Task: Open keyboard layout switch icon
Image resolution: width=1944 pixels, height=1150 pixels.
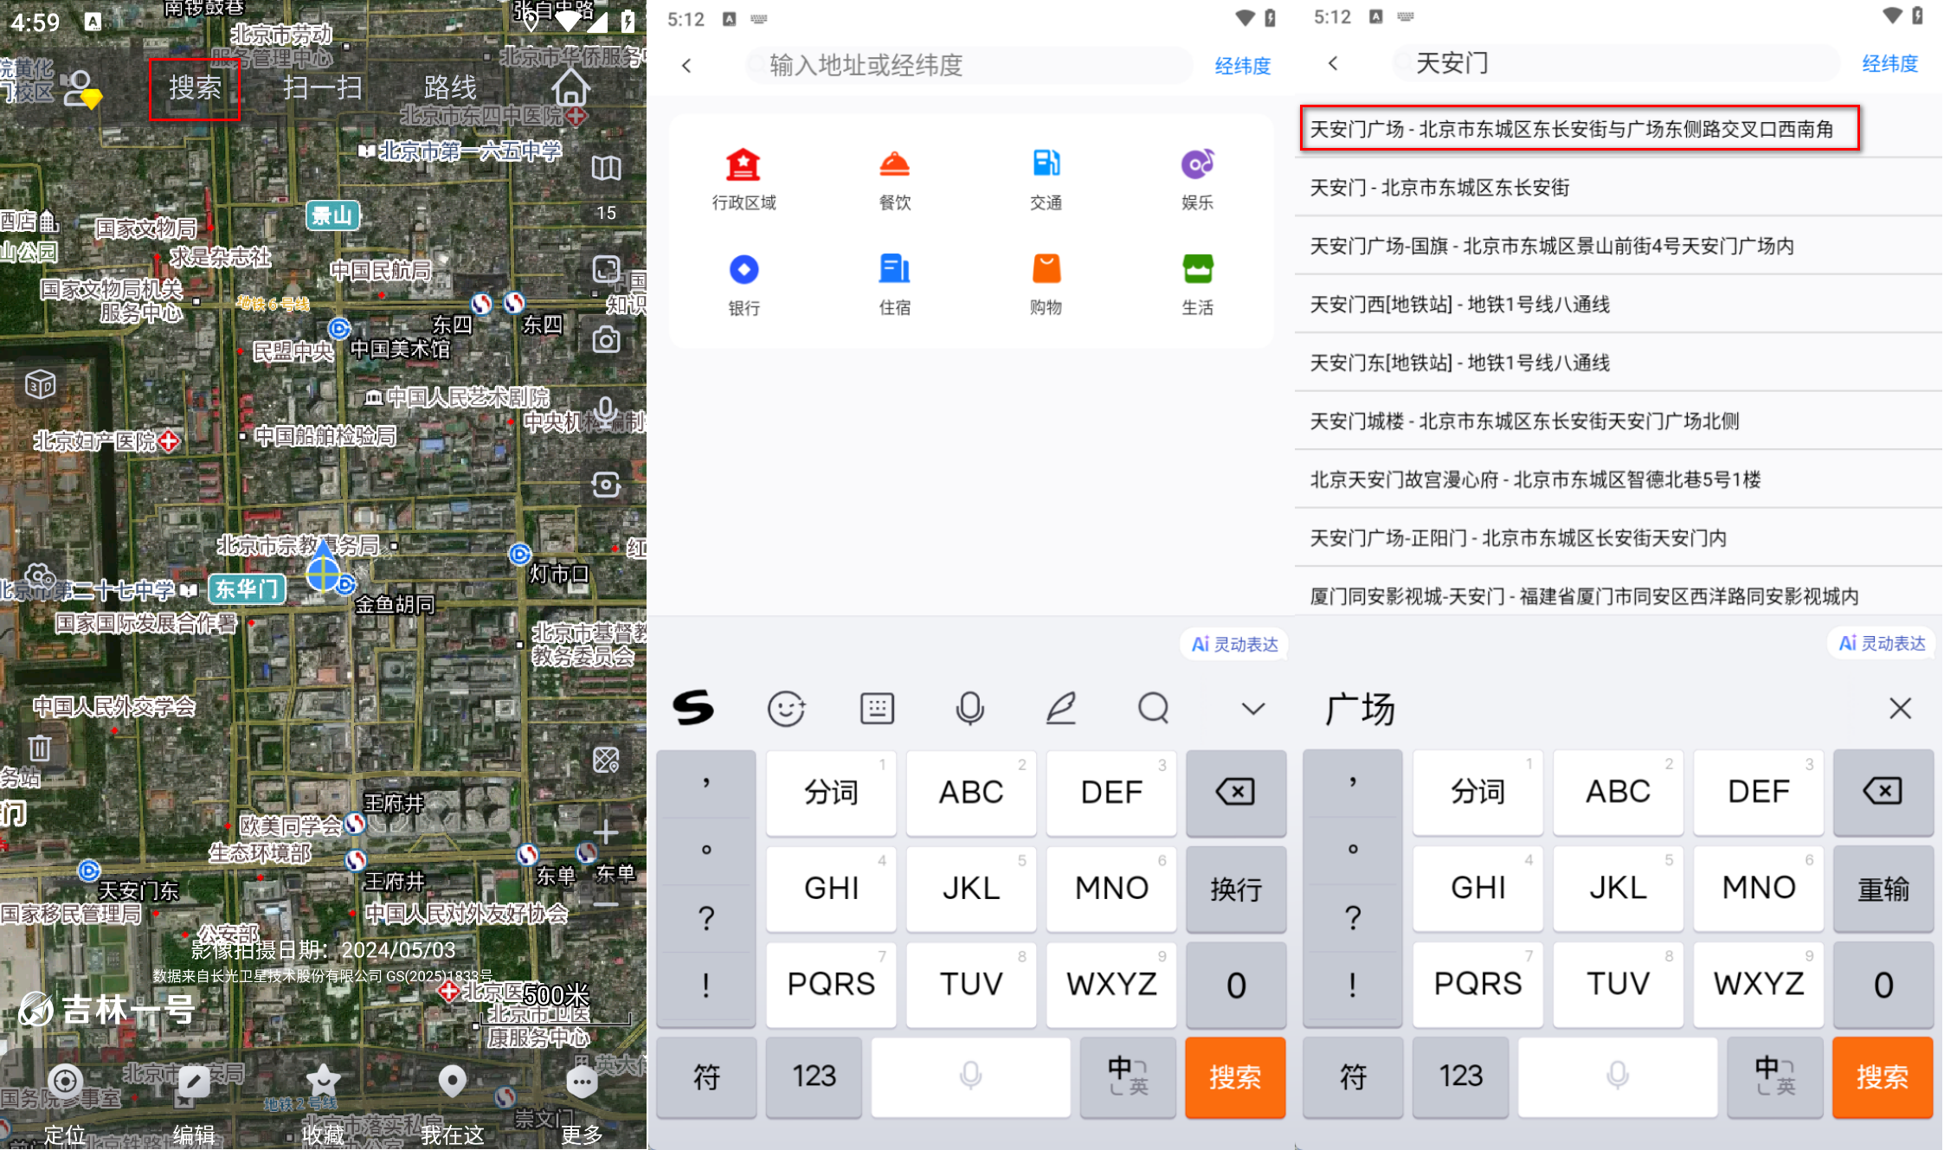Action: [877, 709]
